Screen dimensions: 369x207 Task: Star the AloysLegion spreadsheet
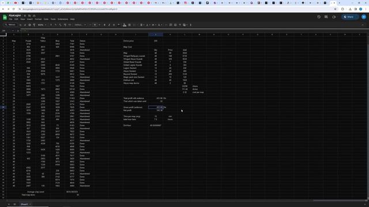(x=25, y=16)
